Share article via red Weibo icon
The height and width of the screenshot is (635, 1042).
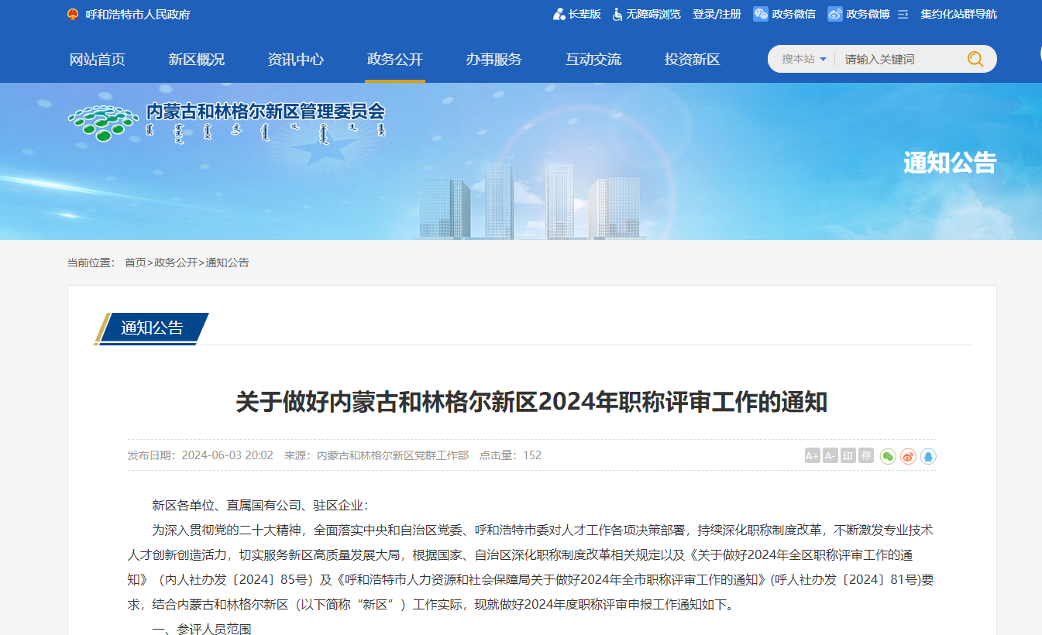(908, 456)
